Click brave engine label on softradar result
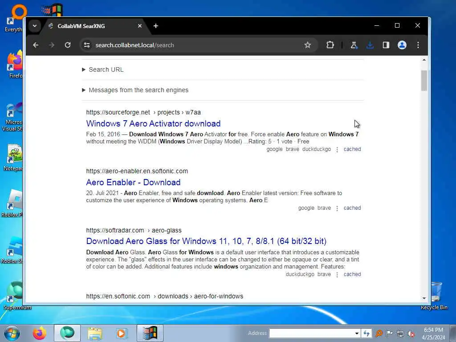 click(324, 274)
